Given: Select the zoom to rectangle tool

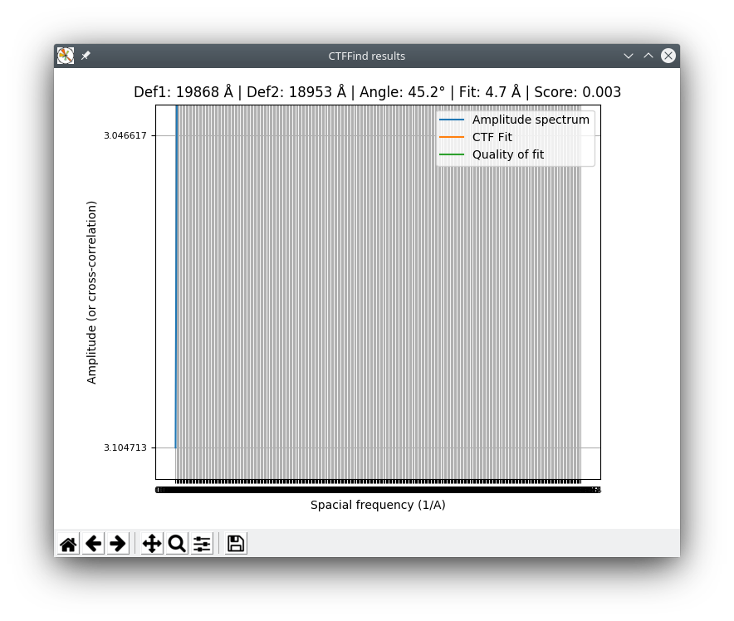Looking at the screenshot, I should [x=177, y=544].
